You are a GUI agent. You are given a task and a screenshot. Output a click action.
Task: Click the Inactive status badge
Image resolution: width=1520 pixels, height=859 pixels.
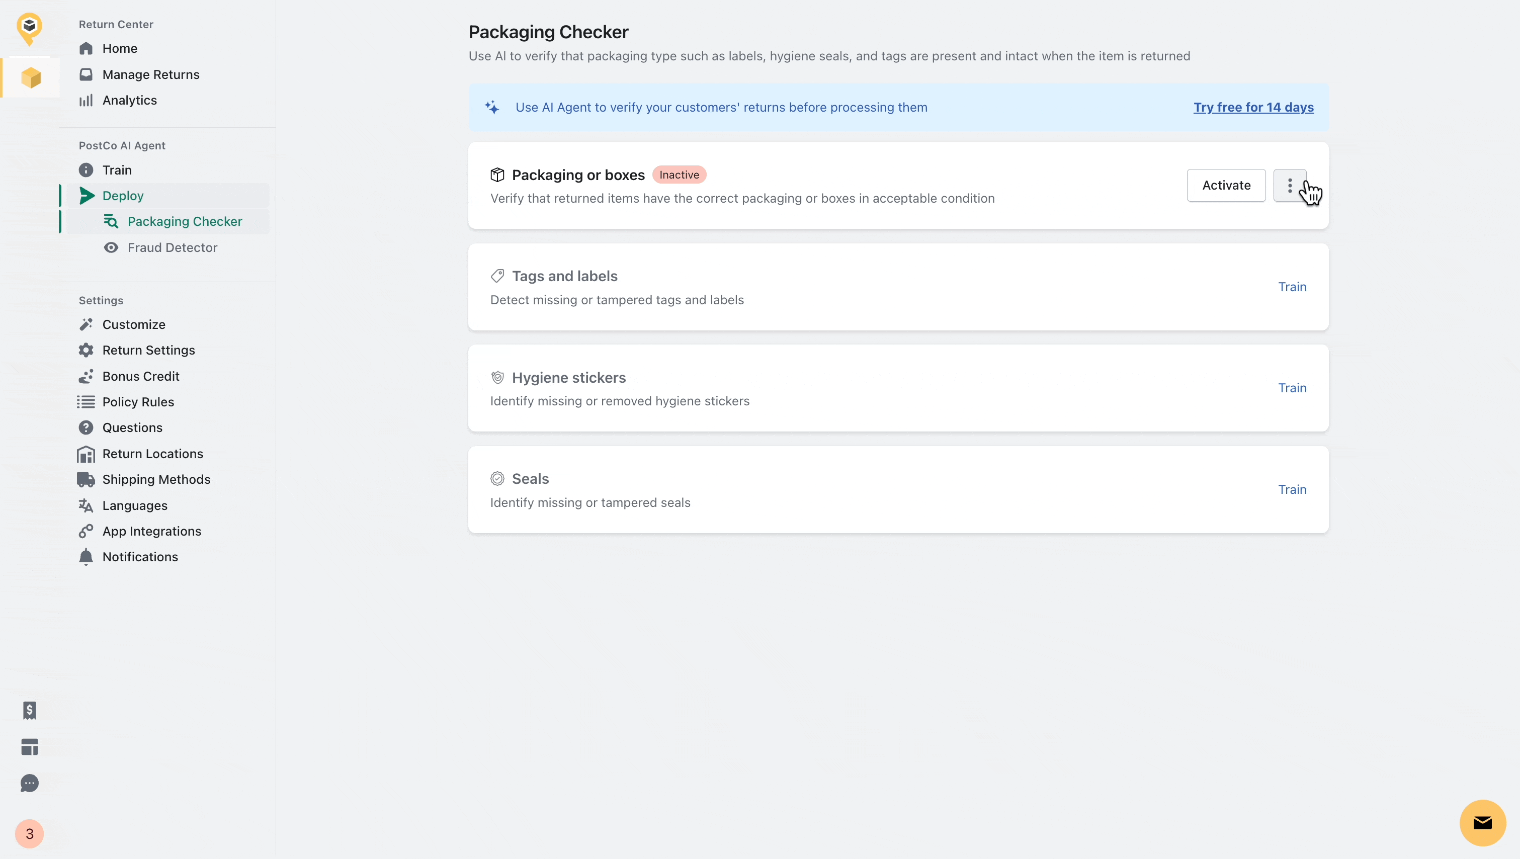(679, 175)
